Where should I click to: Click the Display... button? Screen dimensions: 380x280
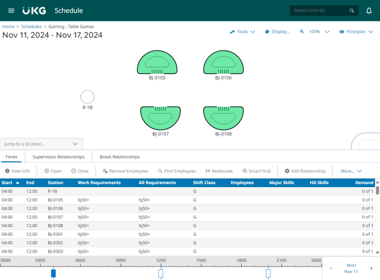[278, 32]
